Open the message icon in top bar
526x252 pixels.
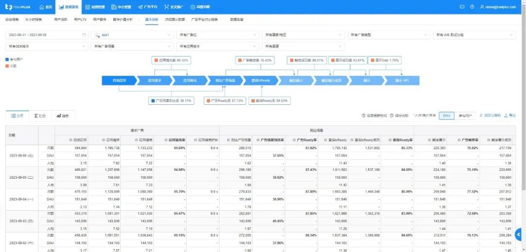[x=462, y=7]
